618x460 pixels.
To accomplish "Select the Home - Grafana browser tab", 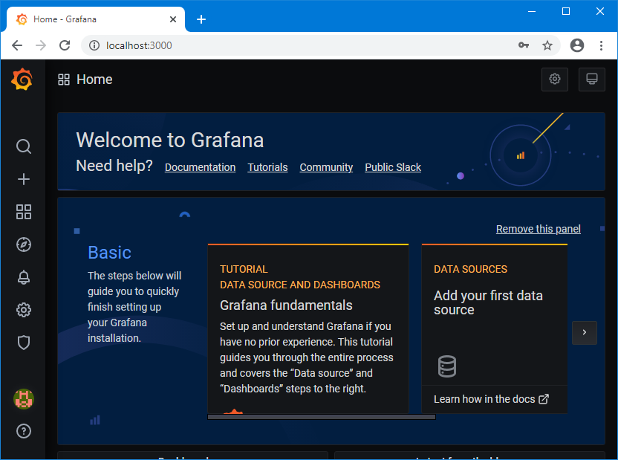I will point(96,19).
